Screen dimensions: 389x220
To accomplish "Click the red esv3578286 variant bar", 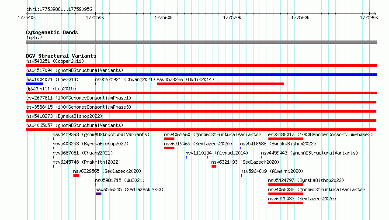I will pyautogui.click(x=220, y=84).
